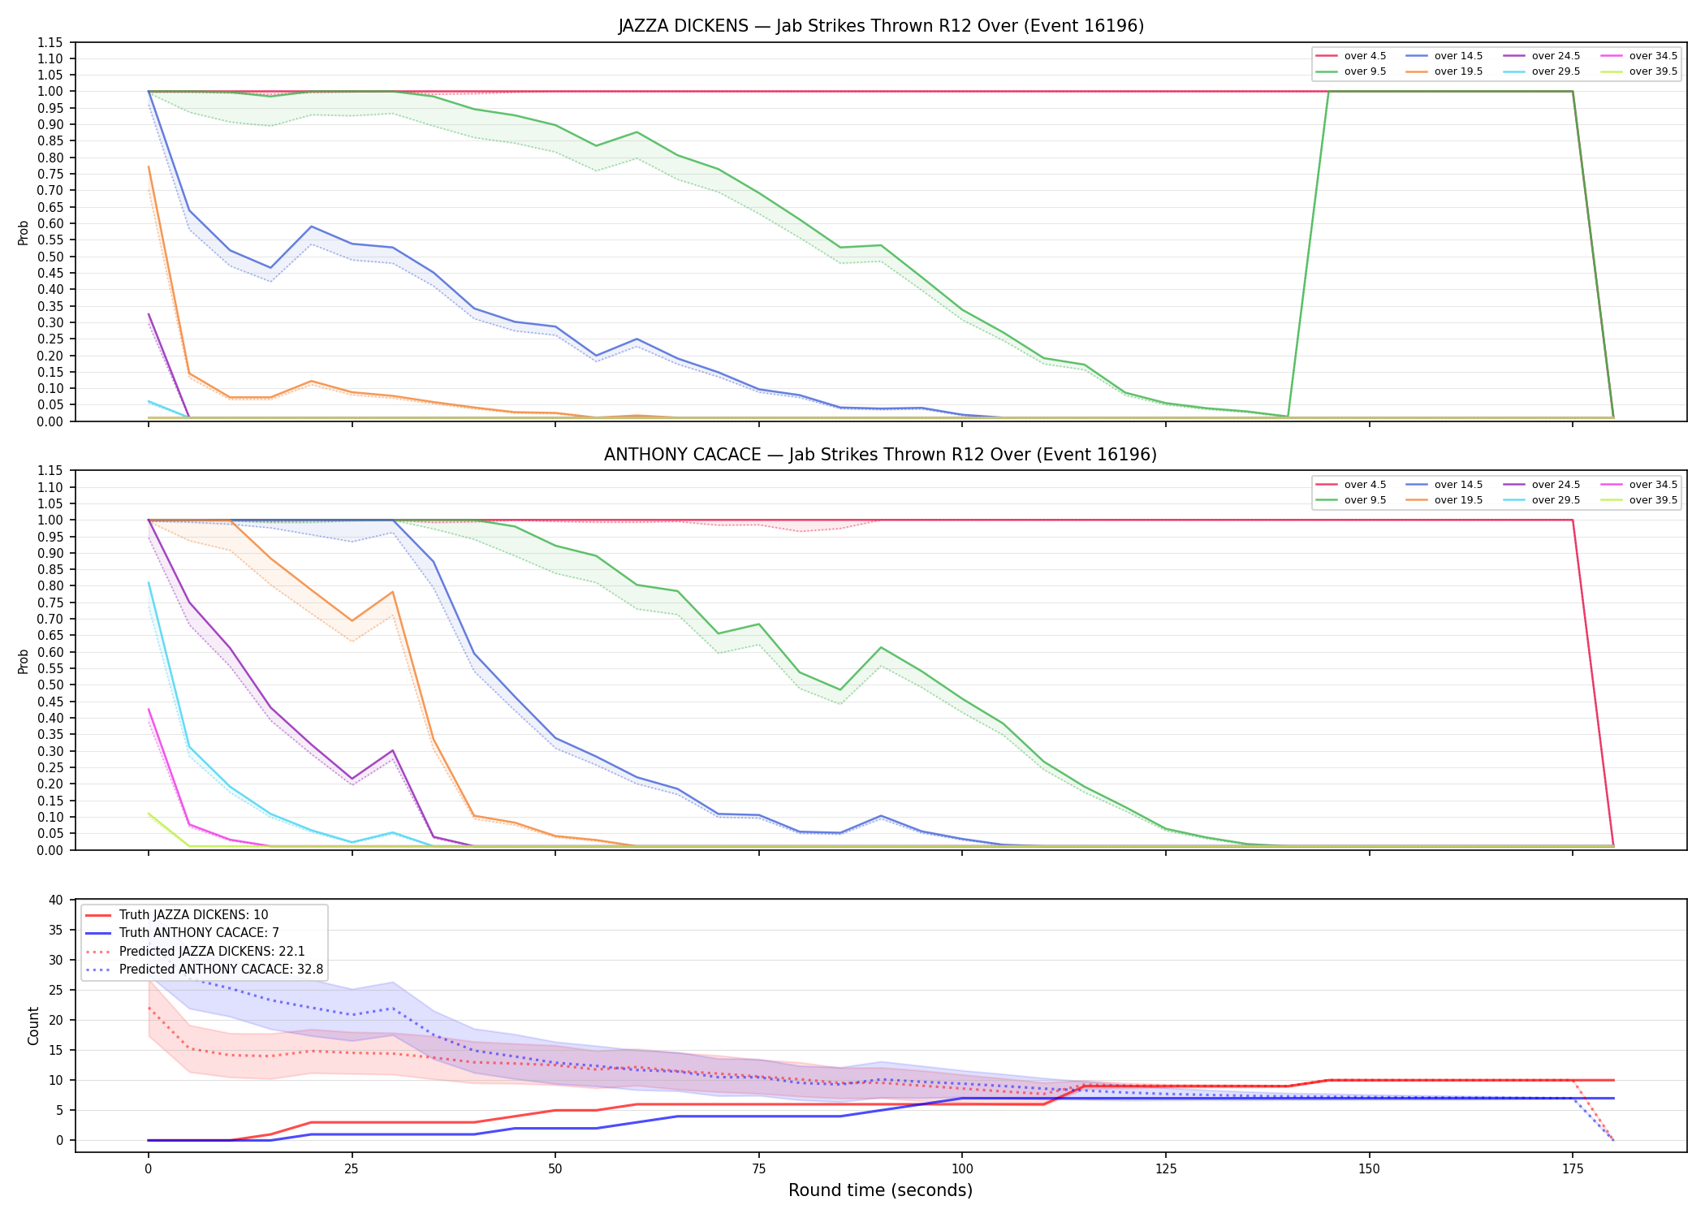Click the JAZZA DICKENS Jab Strikes chart title
Image resolution: width=1705 pixels, height=1218 pixels.
pyautogui.click(x=881, y=26)
